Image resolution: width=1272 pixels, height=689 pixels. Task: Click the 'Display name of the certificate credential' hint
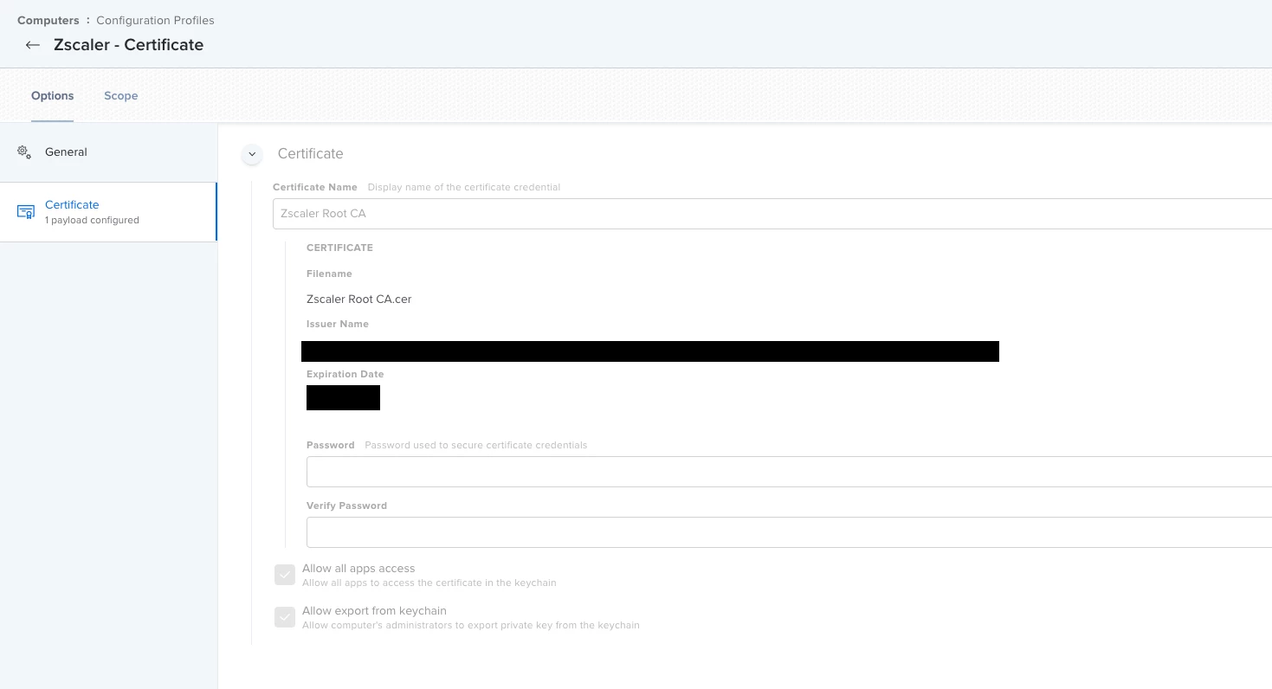pyautogui.click(x=464, y=187)
